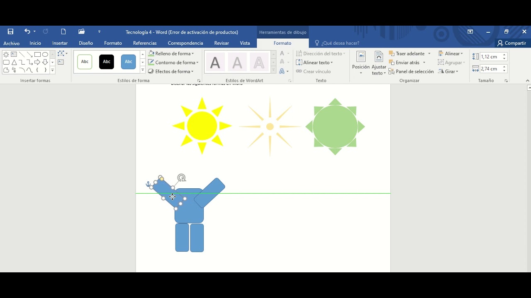Viewport: 531px width, 298px height.
Task: Apply the blue Abc shape style
Action: coord(129,62)
